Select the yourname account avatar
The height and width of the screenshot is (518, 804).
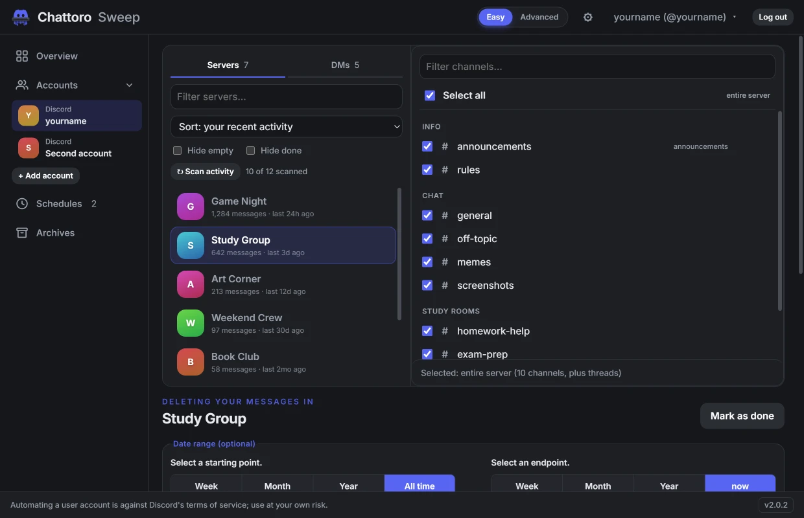pyautogui.click(x=29, y=116)
